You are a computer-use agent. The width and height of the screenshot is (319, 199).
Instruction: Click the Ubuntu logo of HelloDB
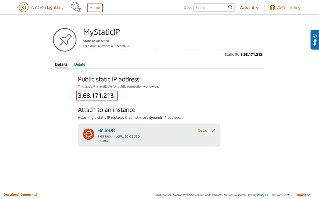pos(88,134)
